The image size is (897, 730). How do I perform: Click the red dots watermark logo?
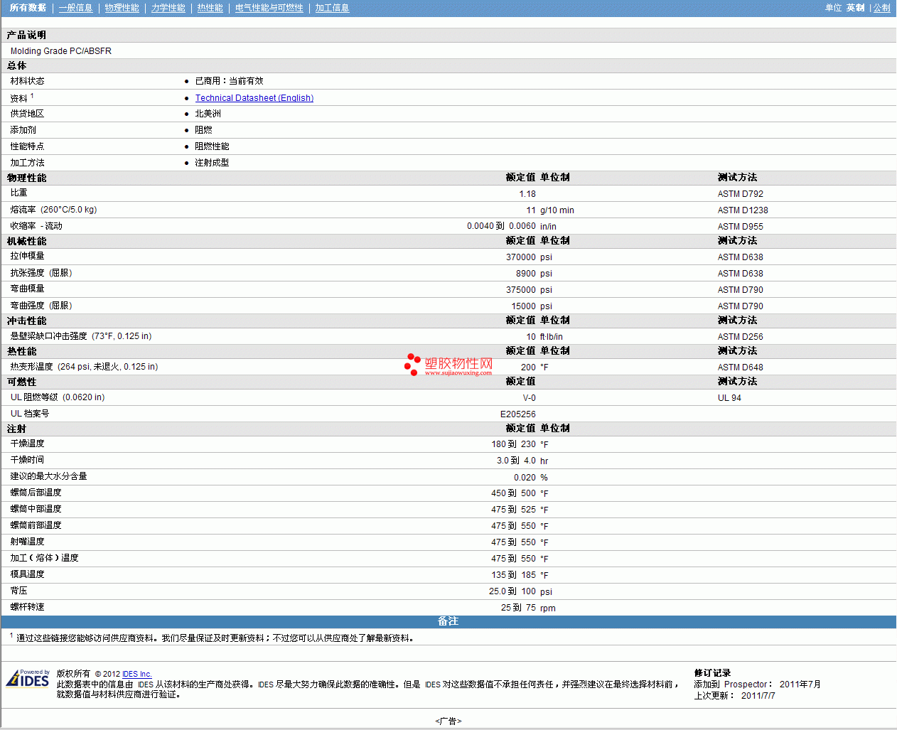(x=412, y=364)
